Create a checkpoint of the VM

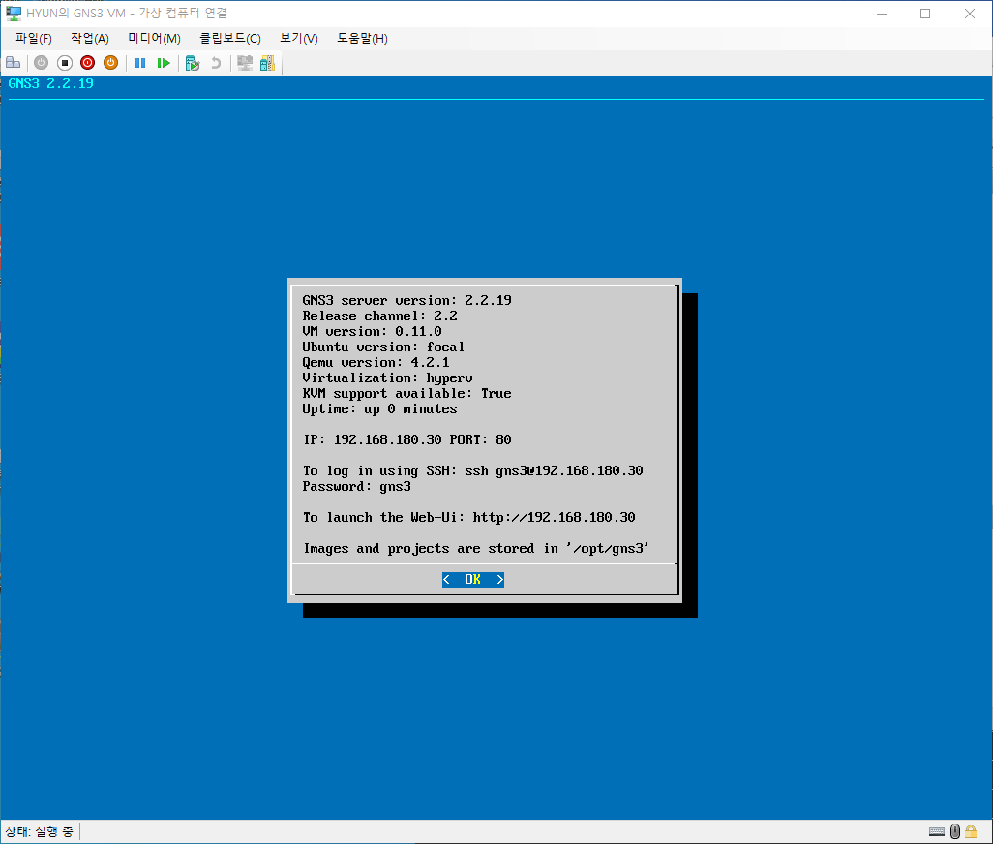[x=193, y=63]
